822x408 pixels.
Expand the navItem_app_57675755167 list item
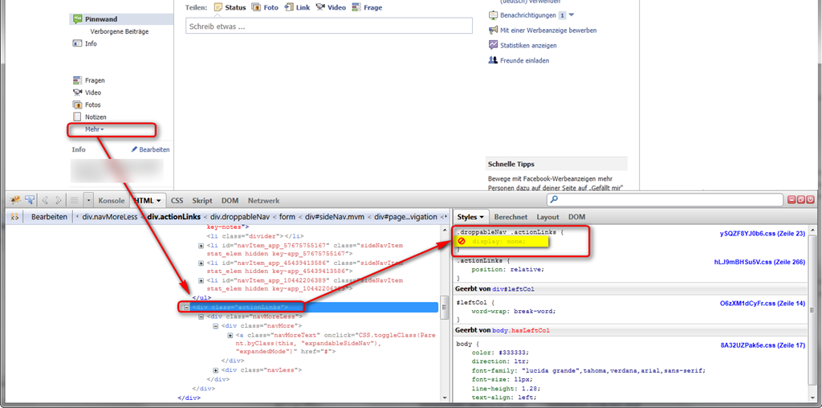point(201,245)
